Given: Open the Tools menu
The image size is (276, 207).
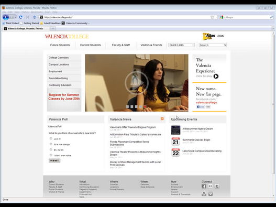Looking at the screenshot, I should [x=48, y=12].
